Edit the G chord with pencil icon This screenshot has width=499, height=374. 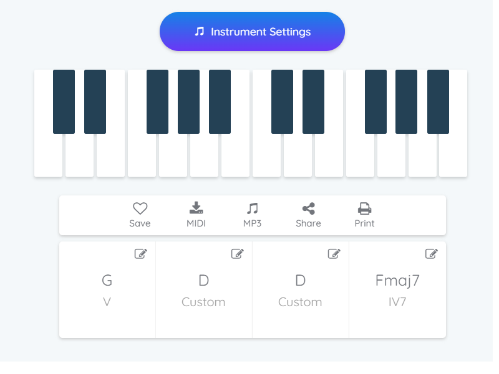[x=141, y=254]
